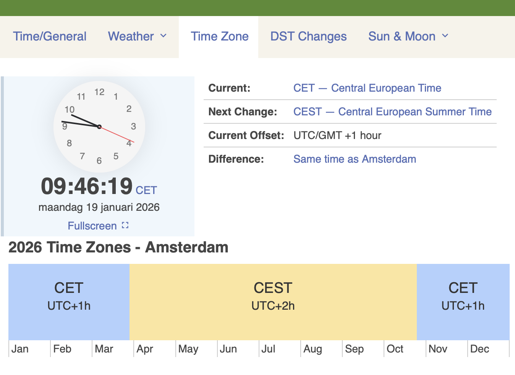Open the CET Central European Time link
This screenshot has height=375, width=515.
[x=367, y=88]
